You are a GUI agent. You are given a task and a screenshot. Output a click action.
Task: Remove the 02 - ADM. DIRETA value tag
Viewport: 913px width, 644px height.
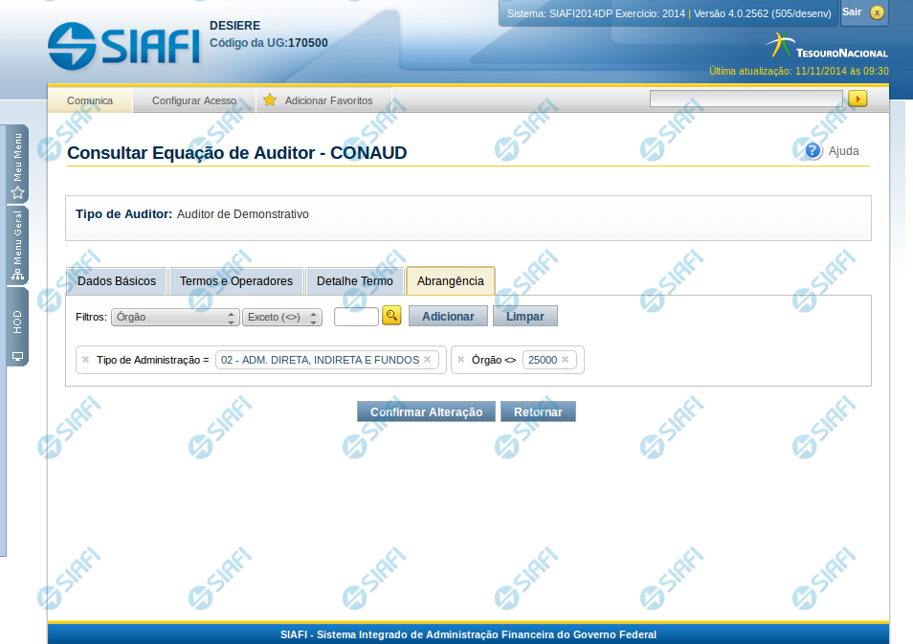pyautogui.click(x=427, y=360)
